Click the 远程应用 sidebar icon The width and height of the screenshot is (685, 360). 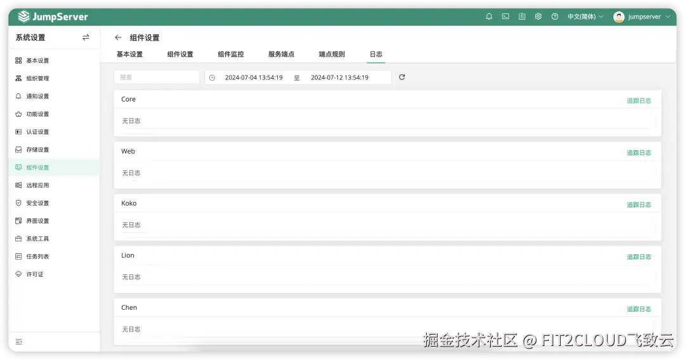(18, 185)
